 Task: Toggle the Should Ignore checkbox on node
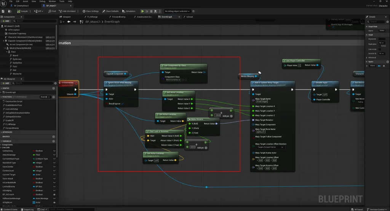click(122, 104)
